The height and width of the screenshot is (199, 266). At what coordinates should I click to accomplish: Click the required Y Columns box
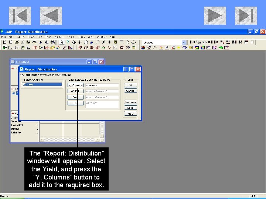pos(102,85)
